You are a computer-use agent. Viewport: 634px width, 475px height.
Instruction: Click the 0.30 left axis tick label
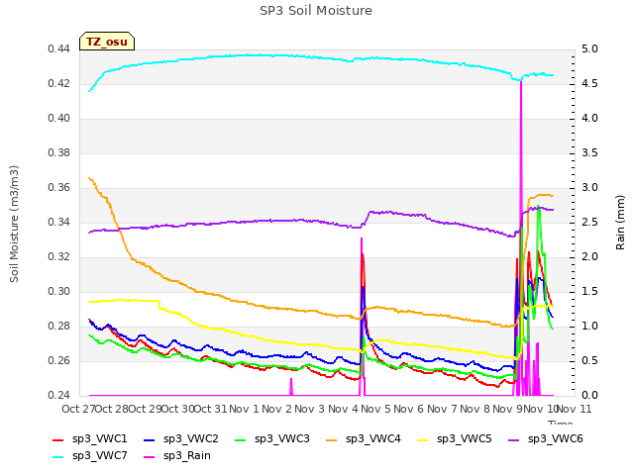[58, 292]
